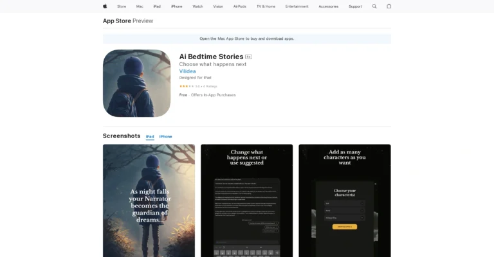Open the Store menu

click(x=122, y=6)
